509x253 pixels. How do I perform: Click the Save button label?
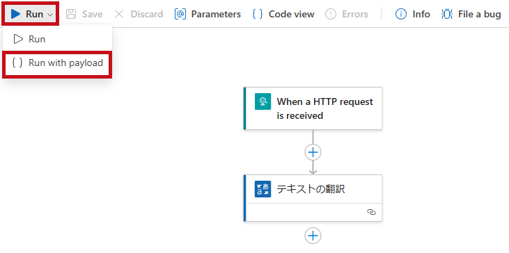92,15
